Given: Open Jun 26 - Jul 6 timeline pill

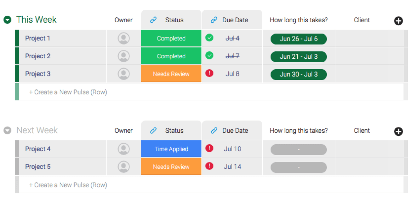Looking at the screenshot, I should (299, 39).
